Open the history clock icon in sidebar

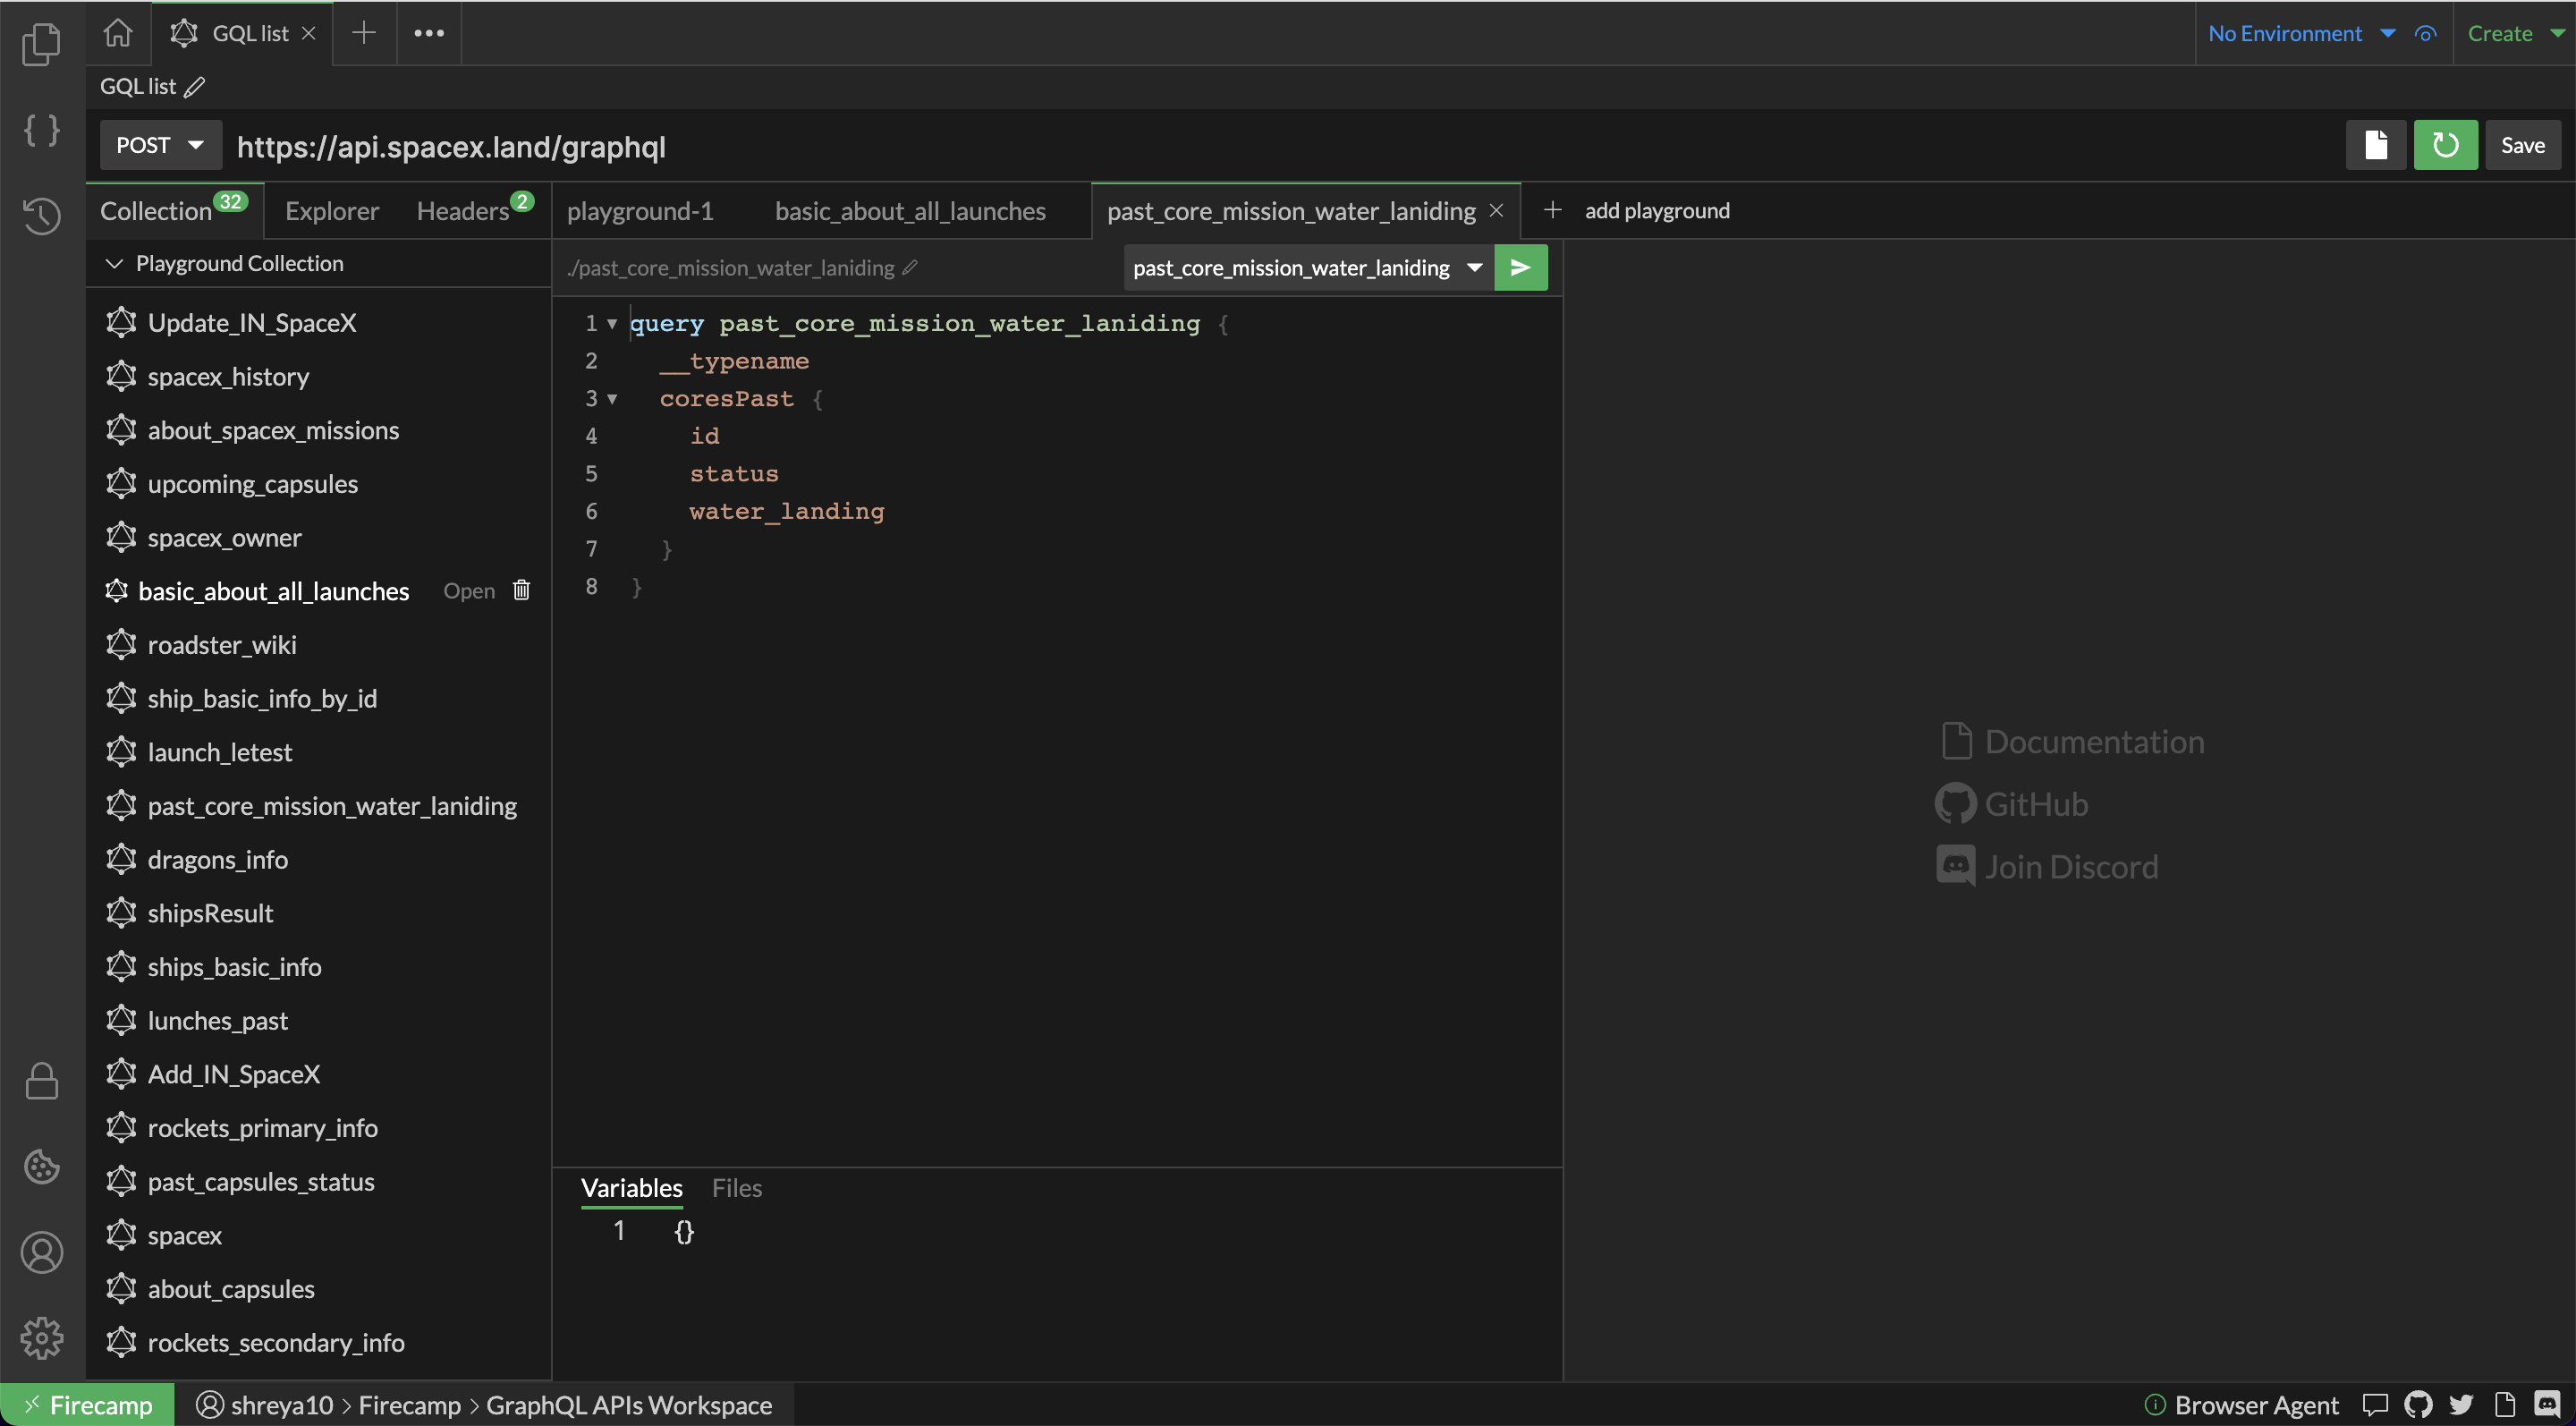41,216
